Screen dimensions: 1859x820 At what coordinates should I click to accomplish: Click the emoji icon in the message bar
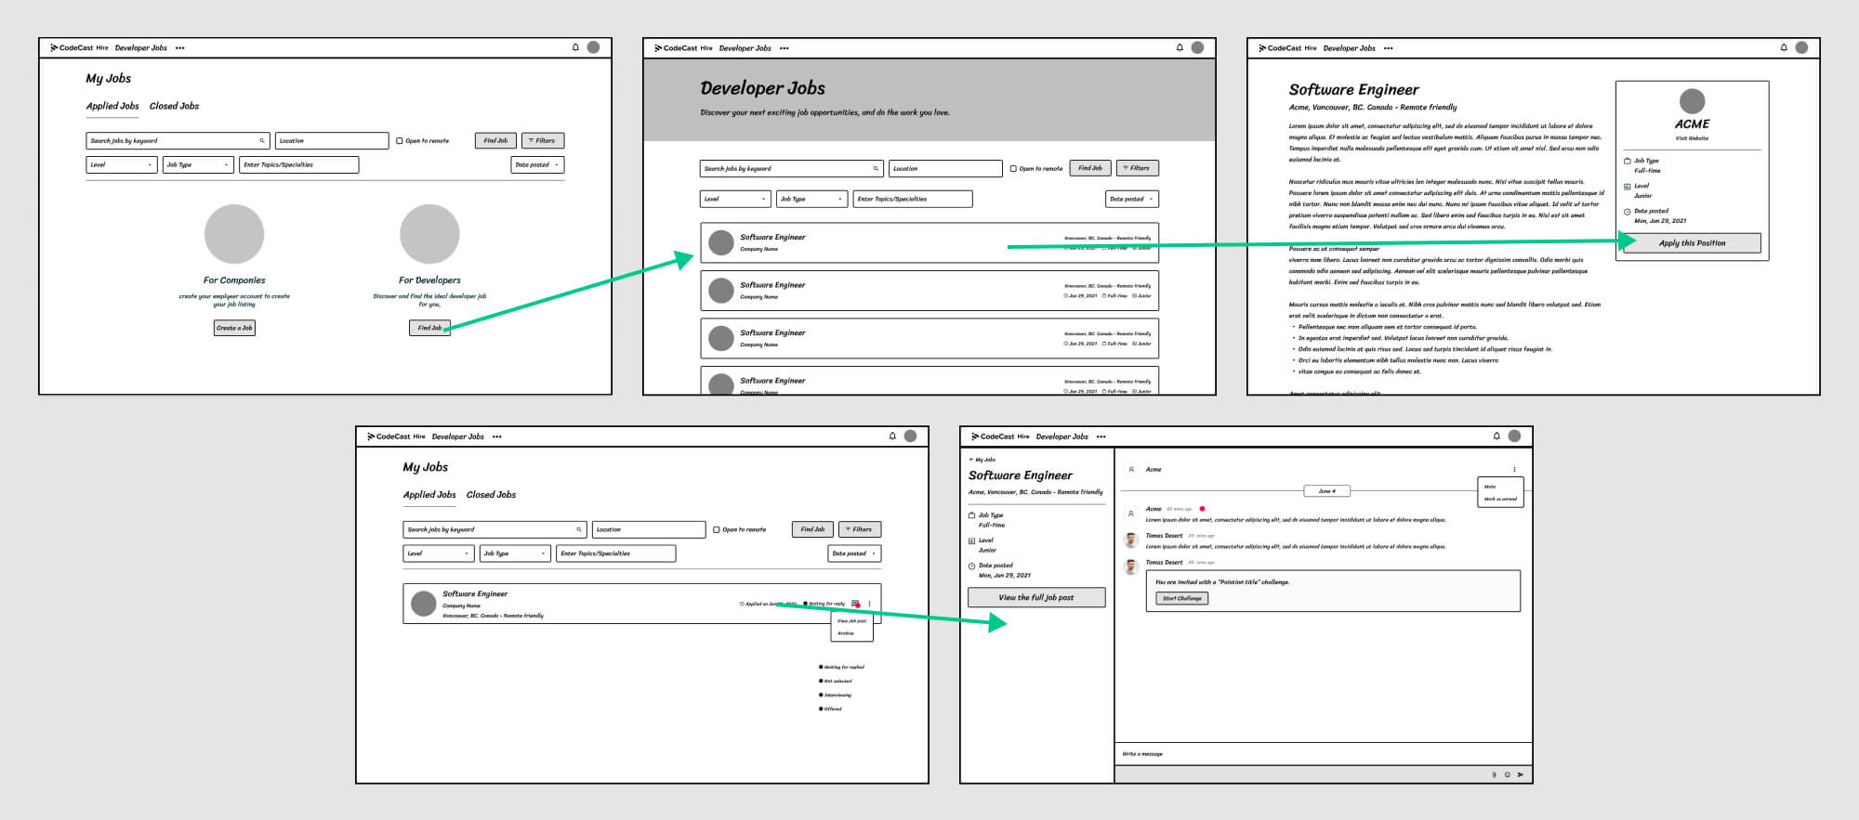point(1508,774)
